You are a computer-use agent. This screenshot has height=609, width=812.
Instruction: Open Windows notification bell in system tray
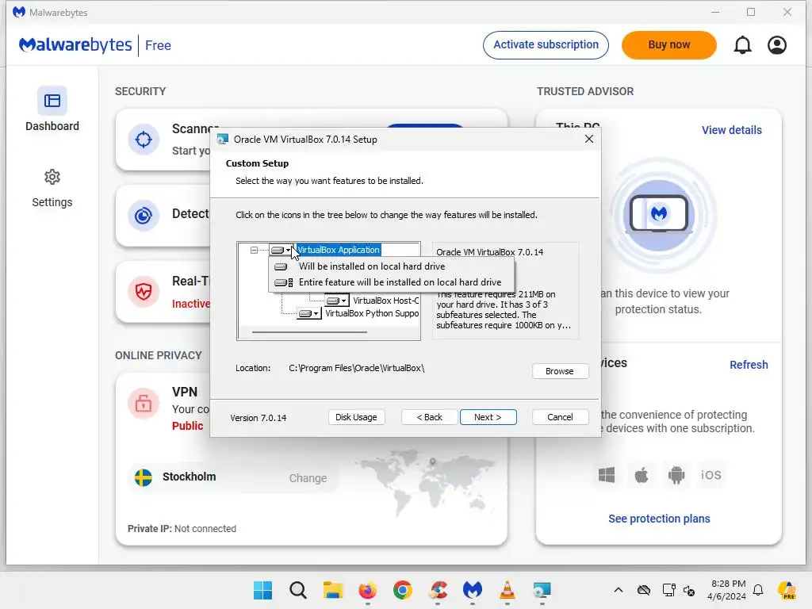click(x=758, y=590)
